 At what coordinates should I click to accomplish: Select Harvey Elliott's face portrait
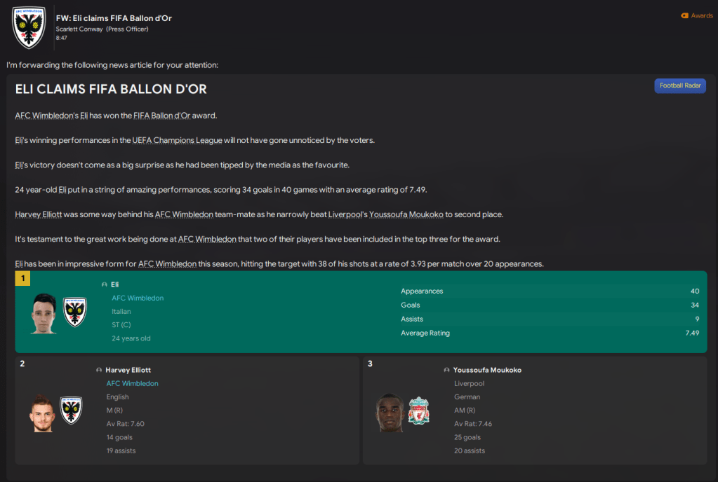point(41,412)
